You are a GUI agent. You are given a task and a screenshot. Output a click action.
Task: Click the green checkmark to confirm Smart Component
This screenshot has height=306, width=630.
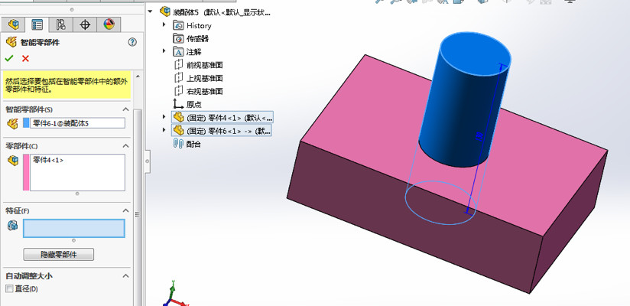tap(9, 58)
